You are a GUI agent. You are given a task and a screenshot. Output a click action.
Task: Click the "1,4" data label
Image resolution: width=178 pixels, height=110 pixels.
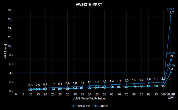tap(112, 81)
